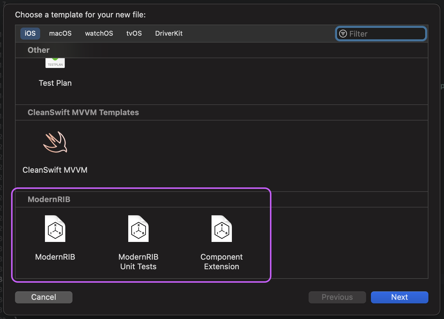Click the ModernRIB Unit Tests label
The height and width of the screenshot is (319, 444).
click(138, 262)
